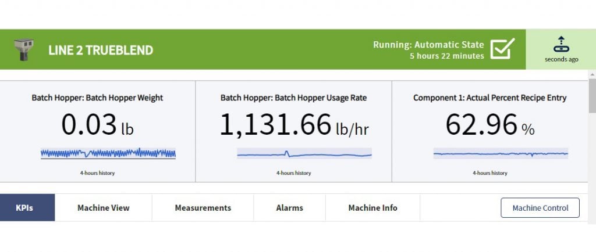596x252 pixels.
Task: Click the Machine Control button
Action: click(x=540, y=208)
